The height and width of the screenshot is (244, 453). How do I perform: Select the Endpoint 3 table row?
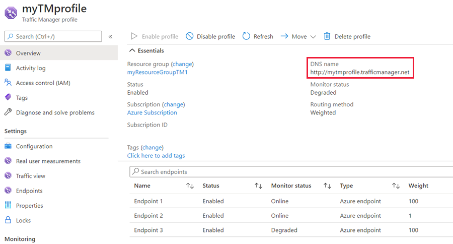148,230
